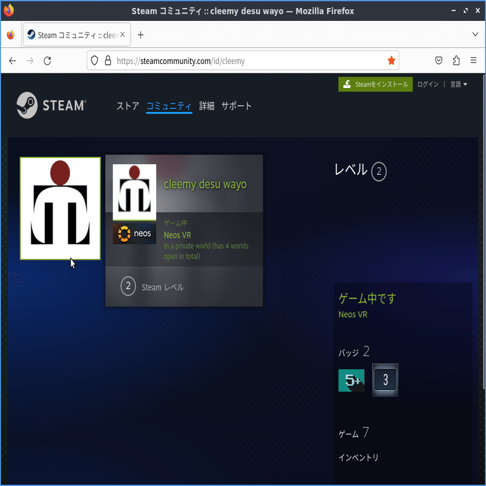Image resolution: width=486 pixels, height=486 pixels.
Task: Maximize the Firefox window
Action: tap(466, 10)
